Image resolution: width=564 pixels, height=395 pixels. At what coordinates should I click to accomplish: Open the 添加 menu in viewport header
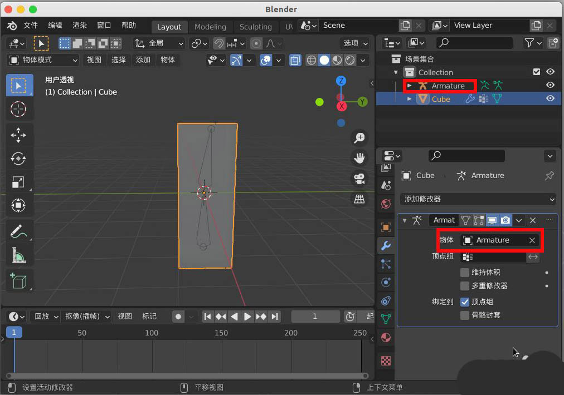pos(143,60)
